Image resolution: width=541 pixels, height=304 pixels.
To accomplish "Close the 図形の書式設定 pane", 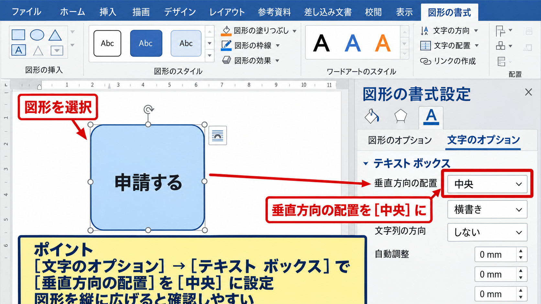I will coord(528,92).
